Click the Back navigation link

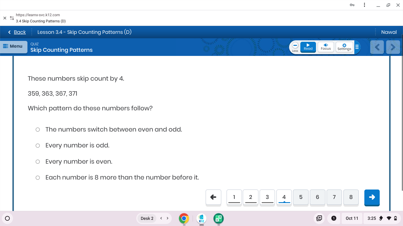[x=20, y=32]
